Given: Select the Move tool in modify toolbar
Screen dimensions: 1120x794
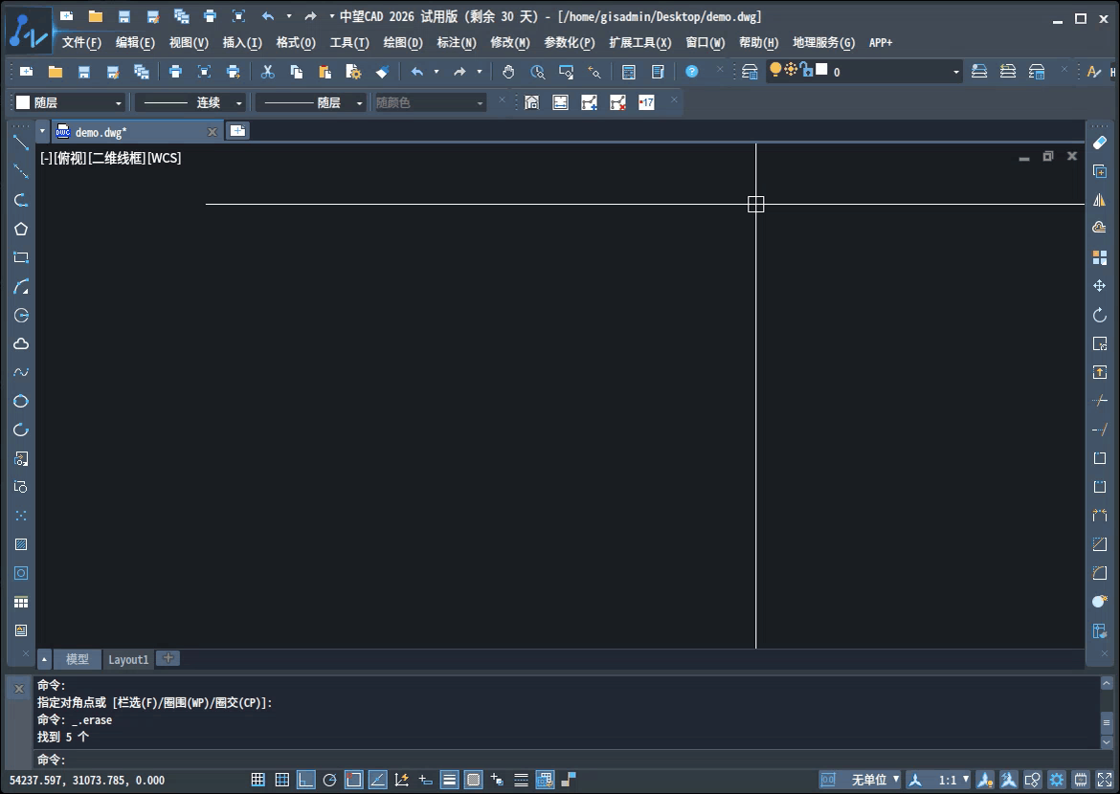Looking at the screenshot, I should click(x=1099, y=286).
